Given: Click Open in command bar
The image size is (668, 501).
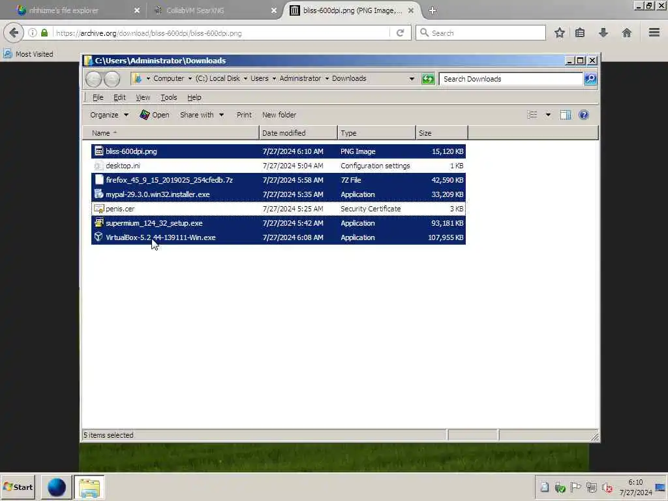Looking at the screenshot, I should [x=155, y=115].
